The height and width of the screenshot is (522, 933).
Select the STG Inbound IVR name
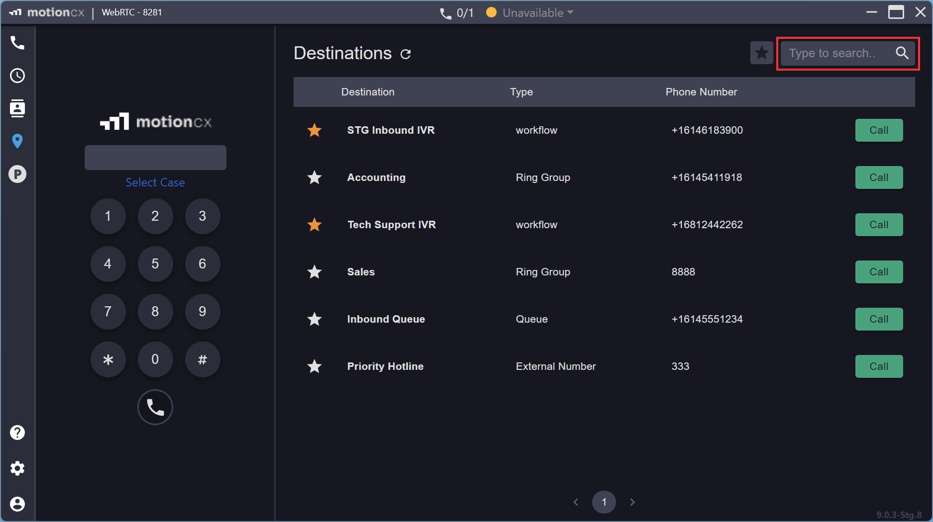391,130
